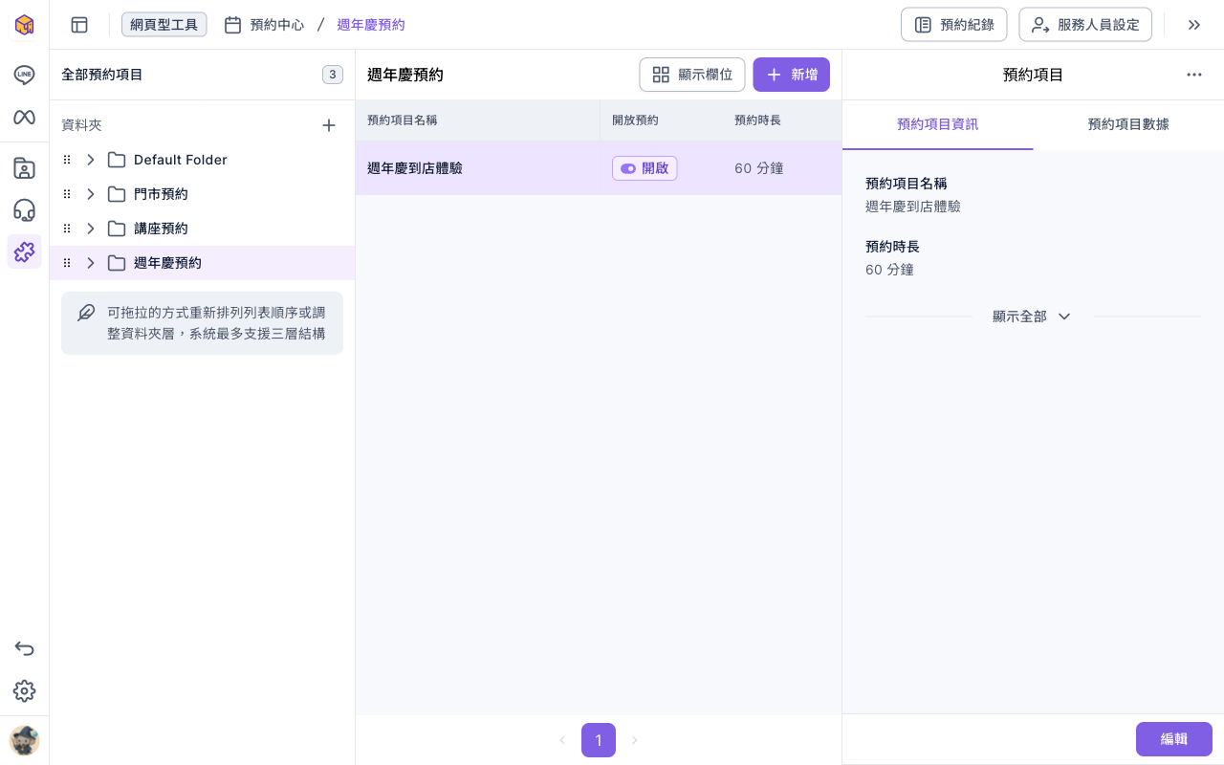The width and height of the screenshot is (1224, 765).
Task: Select 全部預約項目 list header
Action: (x=202, y=75)
